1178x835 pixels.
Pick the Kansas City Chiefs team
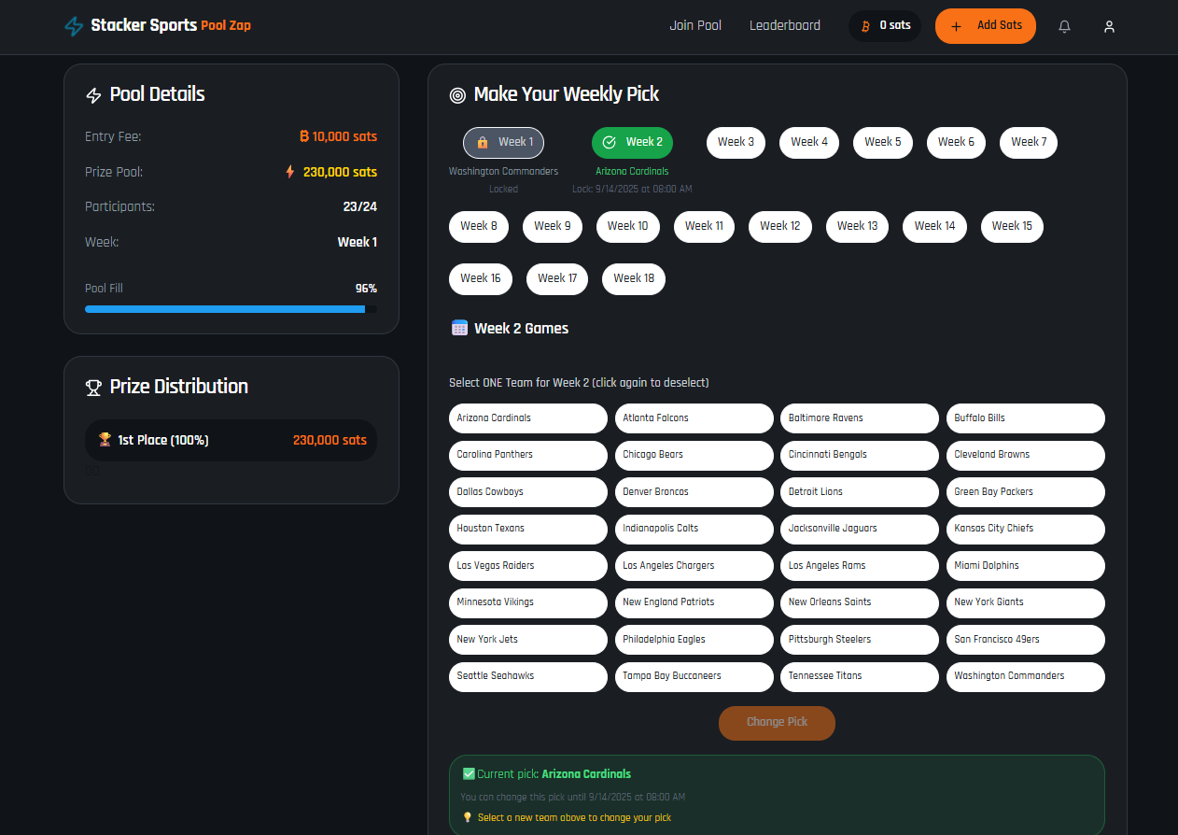(x=1026, y=529)
